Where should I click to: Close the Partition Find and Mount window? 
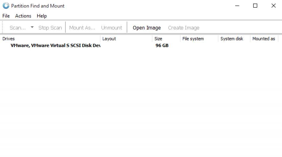point(273,6)
